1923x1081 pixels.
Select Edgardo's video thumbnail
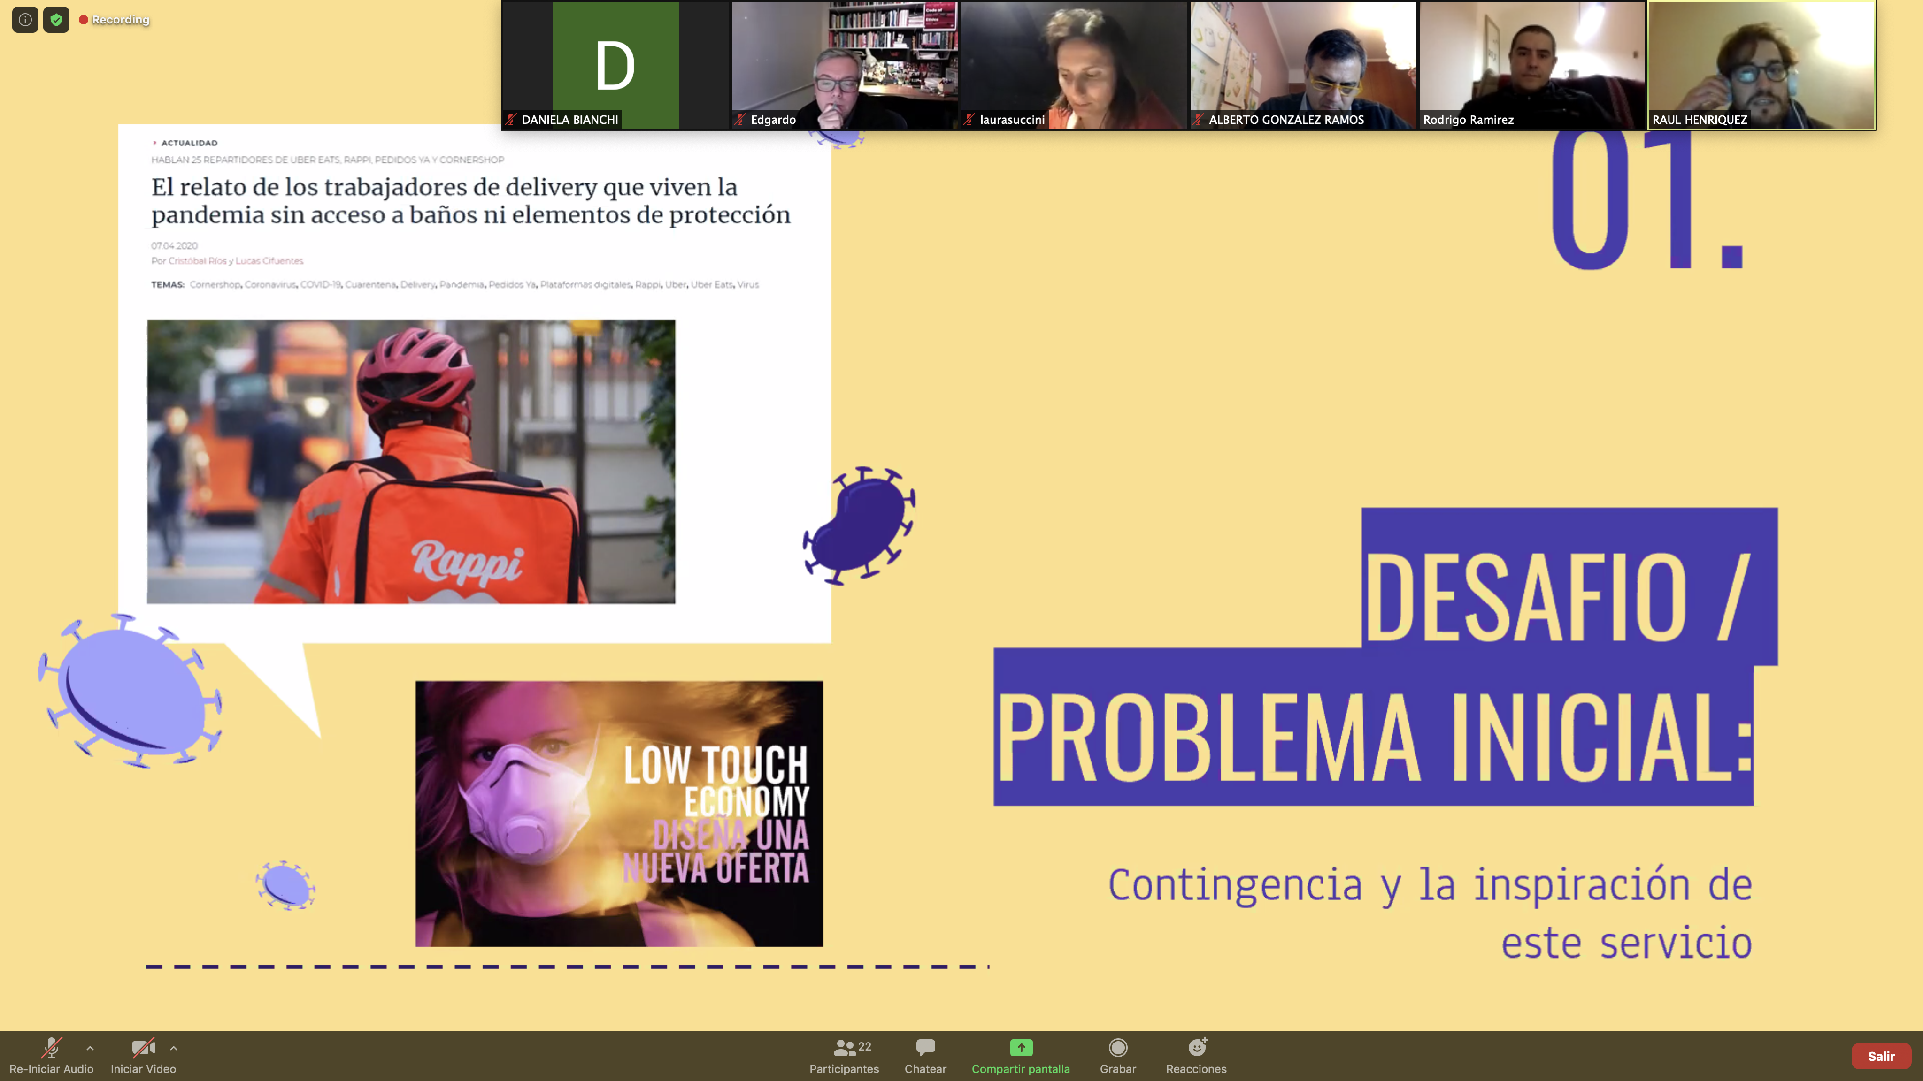click(x=844, y=65)
